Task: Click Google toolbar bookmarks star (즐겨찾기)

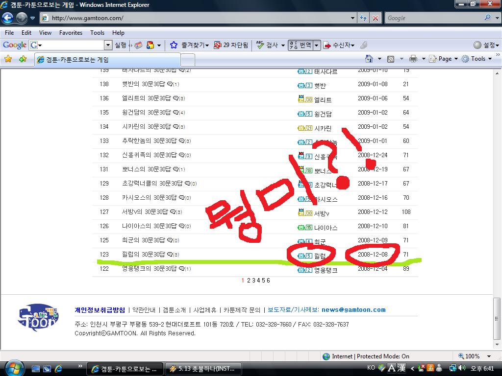Action: pos(189,45)
